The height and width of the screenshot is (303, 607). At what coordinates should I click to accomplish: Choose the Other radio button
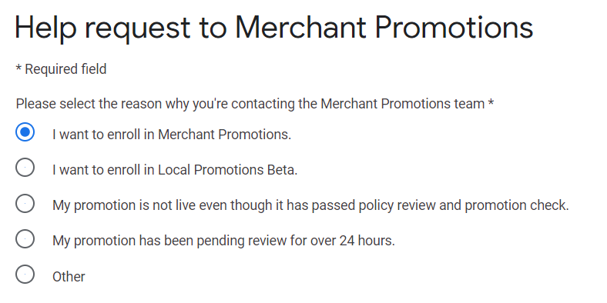pyautogui.click(x=25, y=275)
